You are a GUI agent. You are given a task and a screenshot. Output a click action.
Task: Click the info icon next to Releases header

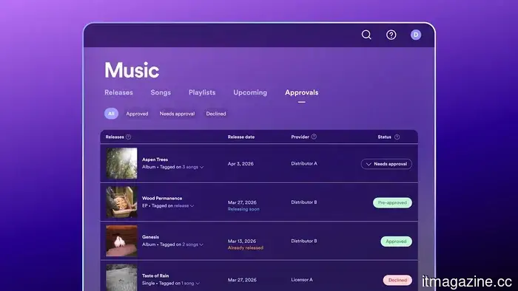[129, 137]
